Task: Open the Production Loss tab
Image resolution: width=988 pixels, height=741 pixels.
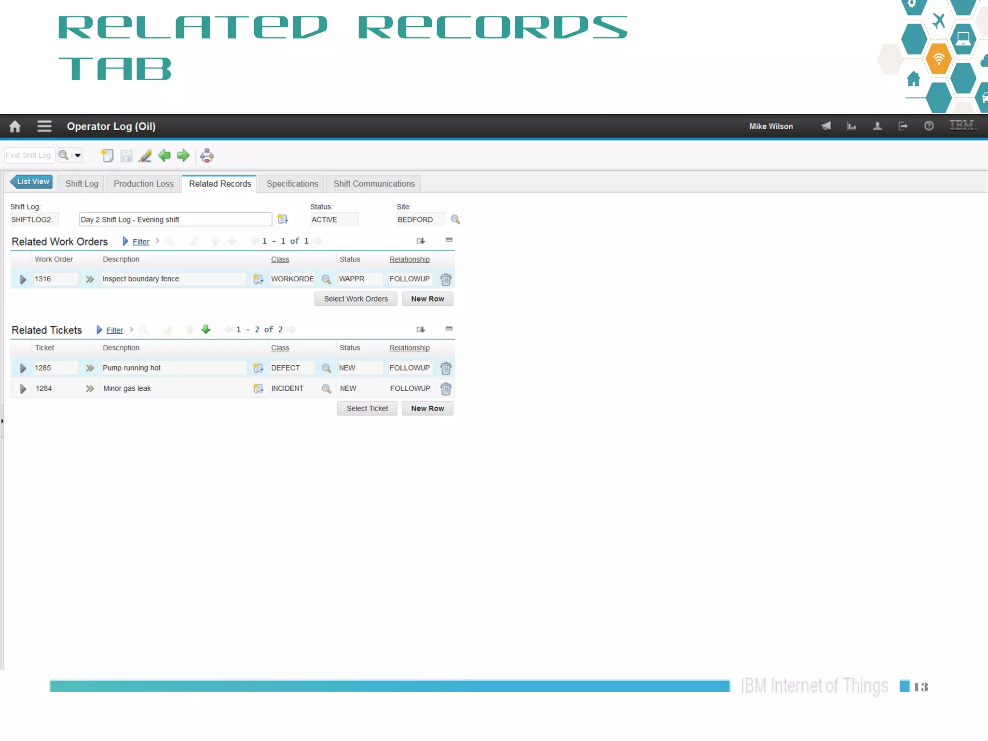Action: 143,184
